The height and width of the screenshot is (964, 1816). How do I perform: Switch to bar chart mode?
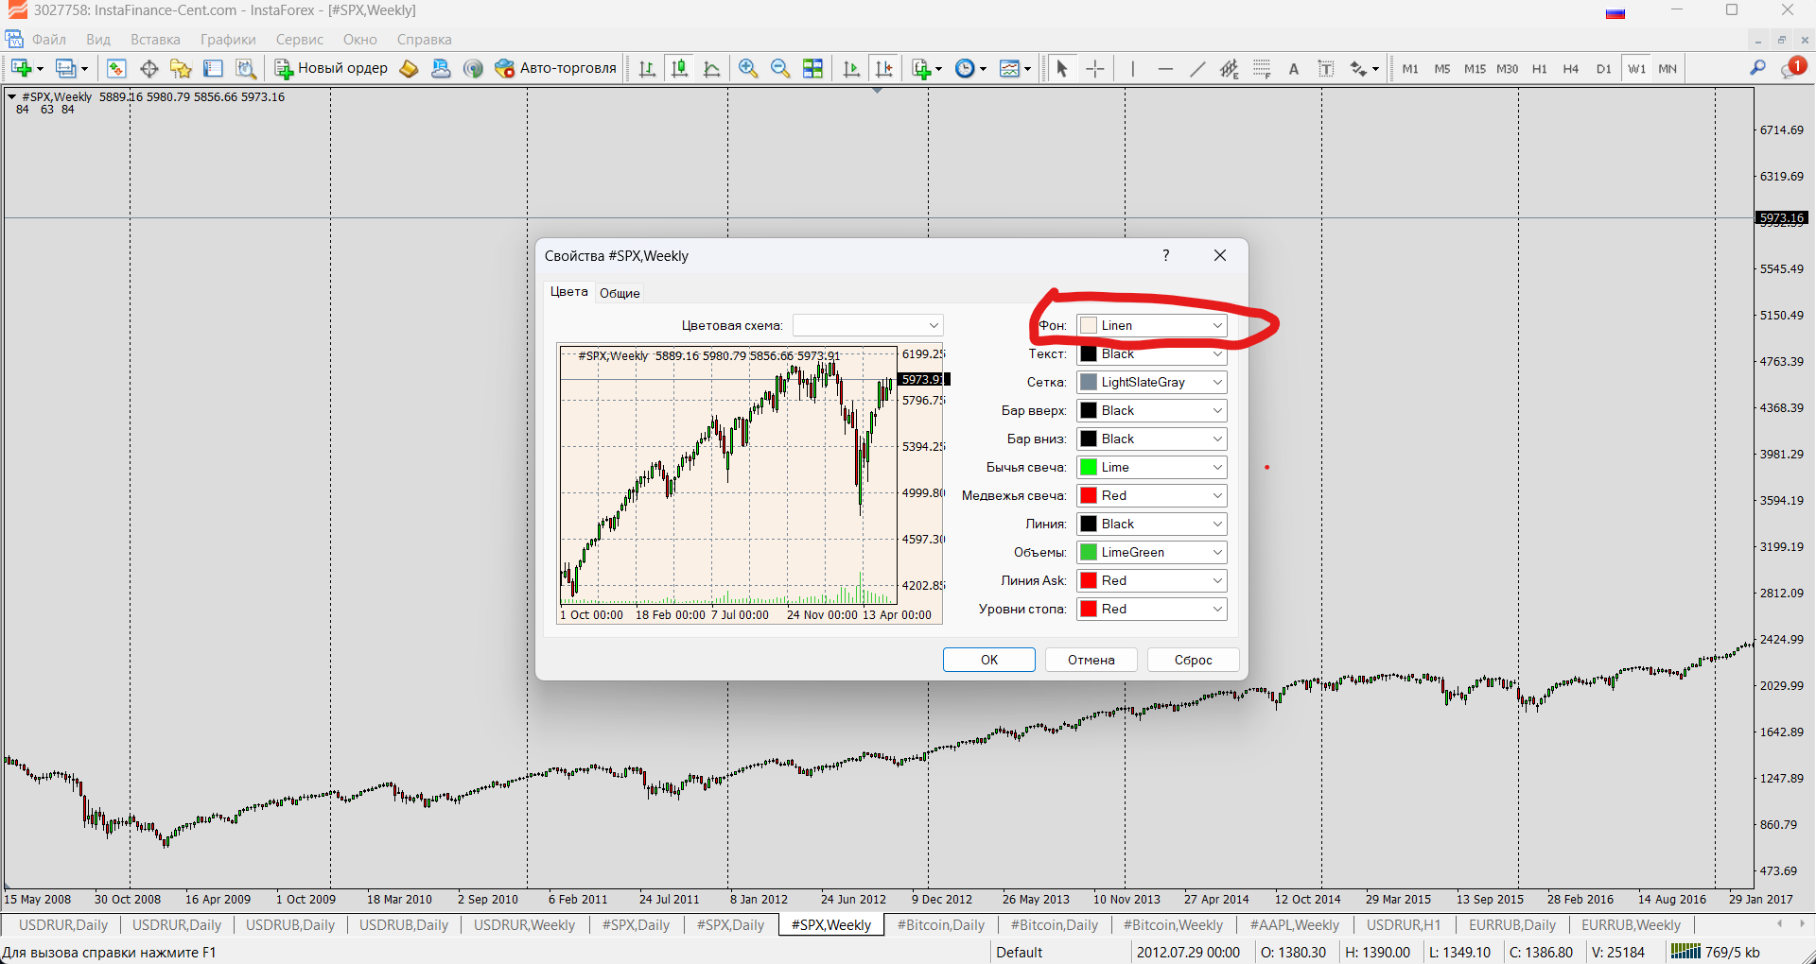pyautogui.click(x=647, y=68)
